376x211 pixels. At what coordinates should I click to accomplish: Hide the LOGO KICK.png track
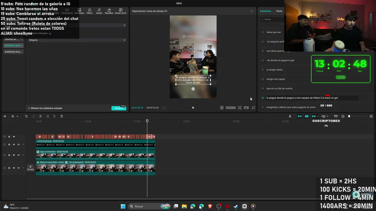click(x=14, y=144)
